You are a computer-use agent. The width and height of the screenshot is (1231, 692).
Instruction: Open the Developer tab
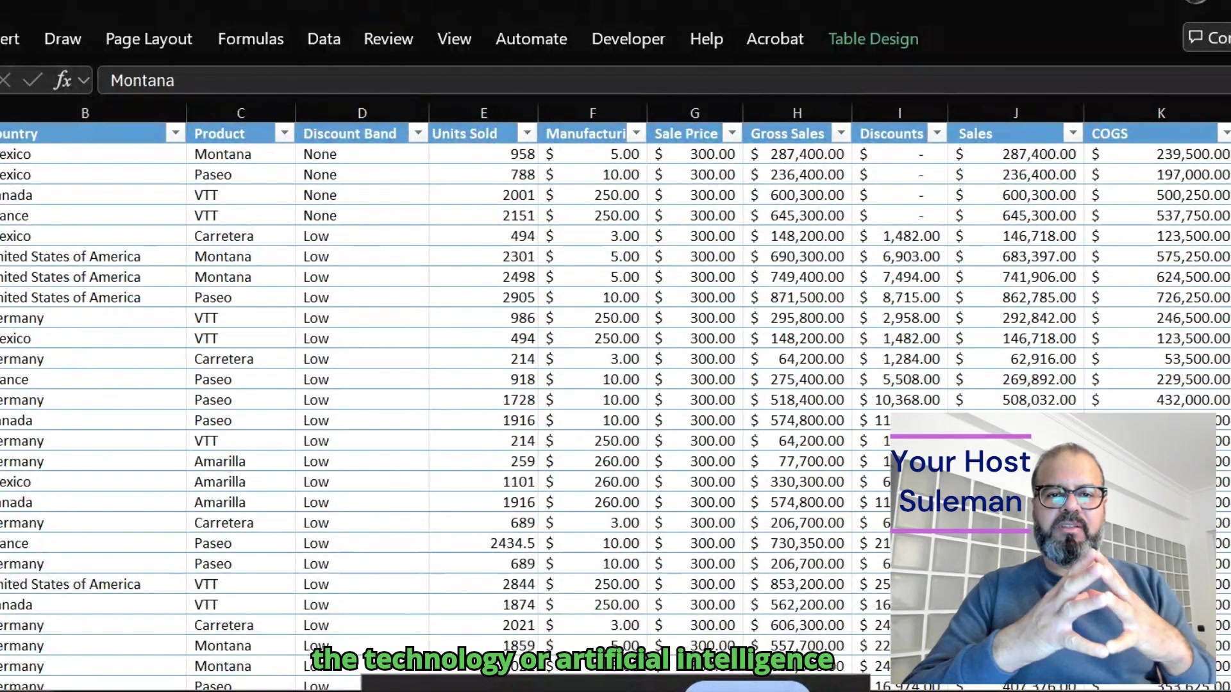click(628, 39)
